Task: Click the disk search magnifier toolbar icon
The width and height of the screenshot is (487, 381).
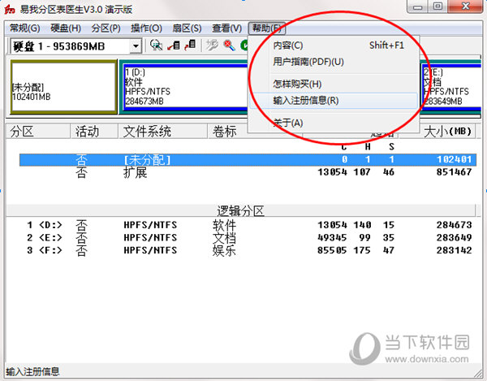Action: [x=157, y=45]
